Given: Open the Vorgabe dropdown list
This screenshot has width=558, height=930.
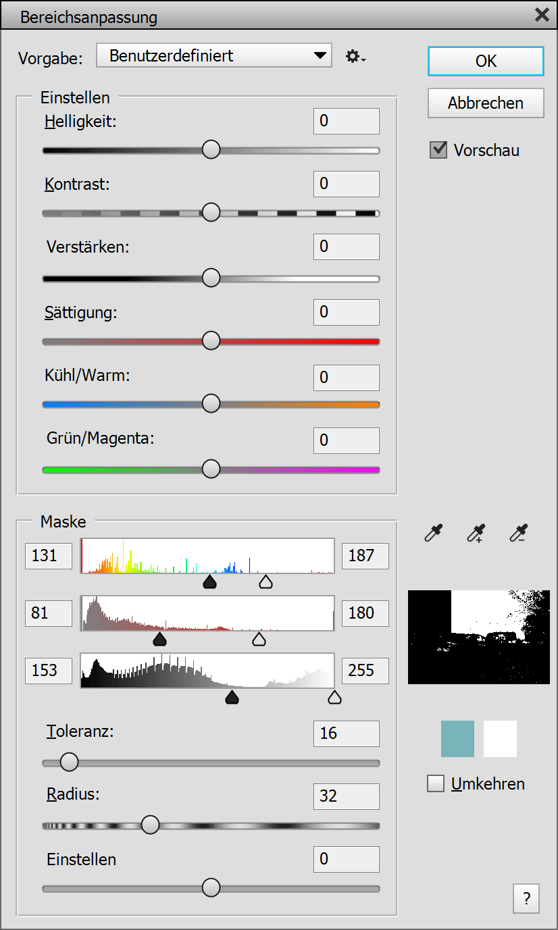Looking at the screenshot, I should [x=214, y=56].
